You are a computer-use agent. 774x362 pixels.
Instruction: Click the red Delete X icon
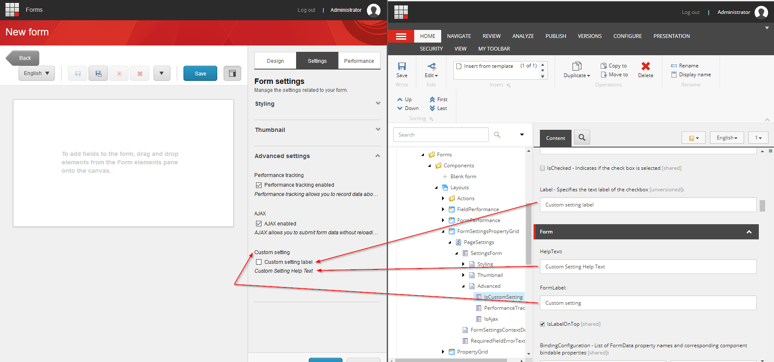(x=645, y=66)
